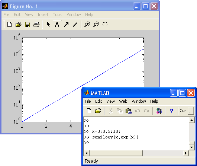Minimize the Figure No. 1 window
The image size is (197, 166).
coord(137,6)
